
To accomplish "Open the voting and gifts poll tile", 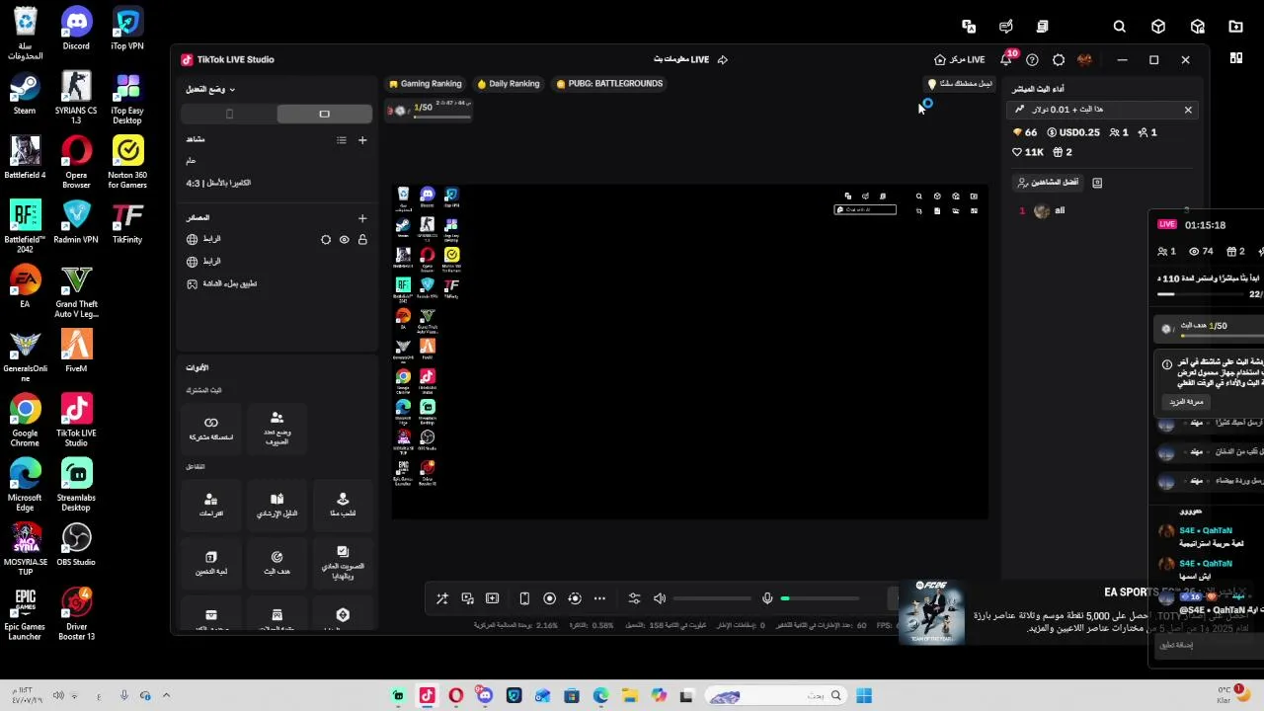I will pyautogui.click(x=343, y=563).
